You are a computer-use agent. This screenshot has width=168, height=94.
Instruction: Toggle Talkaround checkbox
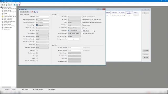pyautogui.click(x=37, y=53)
